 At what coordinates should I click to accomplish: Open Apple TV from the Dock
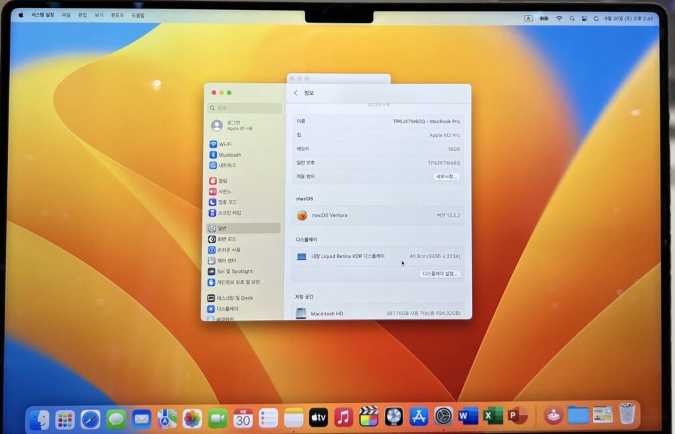tap(318, 418)
